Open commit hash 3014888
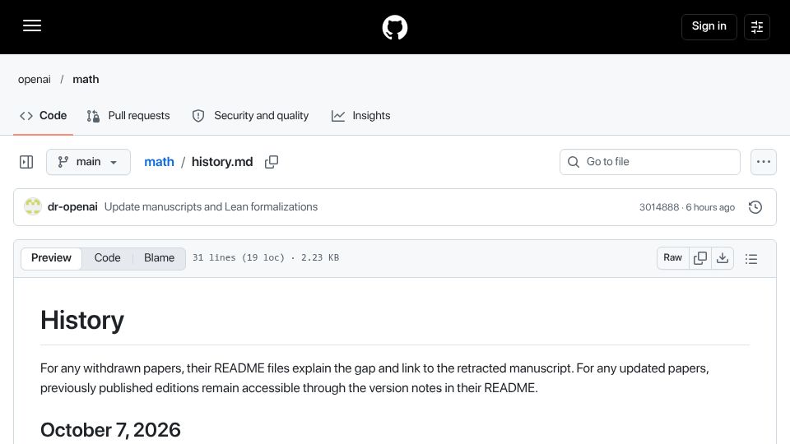The width and height of the screenshot is (790, 444). pyautogui.click(x=659, y=207)
